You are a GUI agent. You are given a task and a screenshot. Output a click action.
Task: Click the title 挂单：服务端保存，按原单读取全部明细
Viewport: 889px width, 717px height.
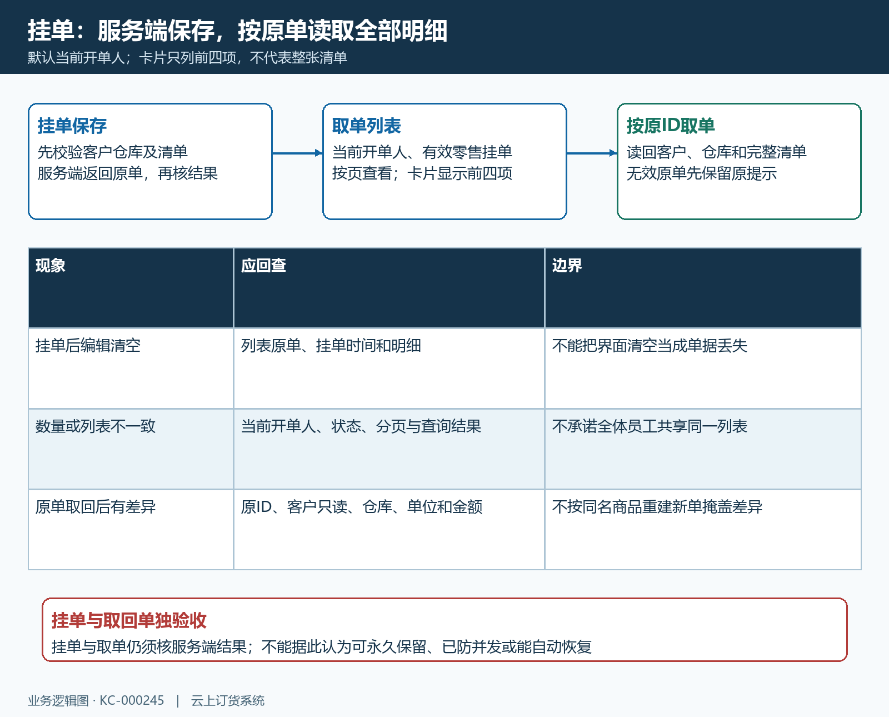tap(238, 31)
